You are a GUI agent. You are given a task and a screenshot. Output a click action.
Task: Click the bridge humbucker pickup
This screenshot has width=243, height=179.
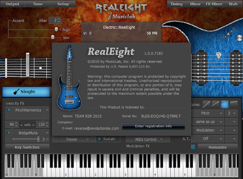tap(236, 68)
